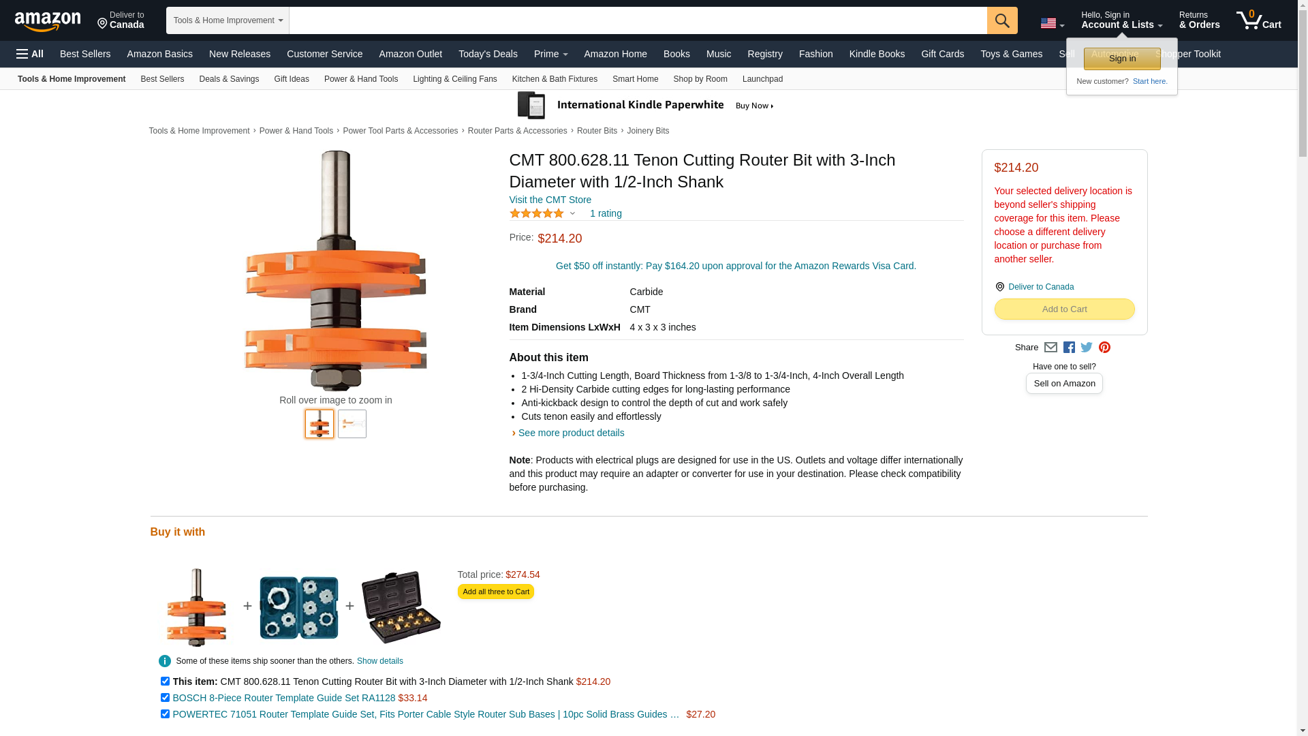This screenshot has height=736, width=1308.
Task: Share product on Twitter icon
Action: point(1087,348)
